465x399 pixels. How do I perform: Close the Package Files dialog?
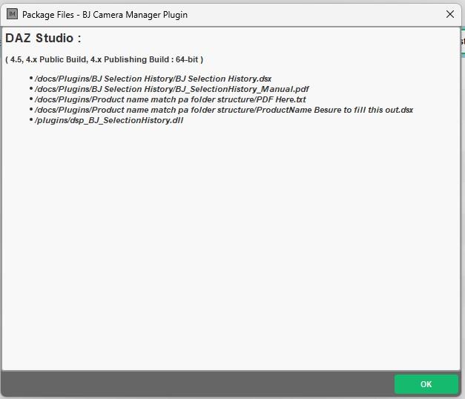pos(450,14)
